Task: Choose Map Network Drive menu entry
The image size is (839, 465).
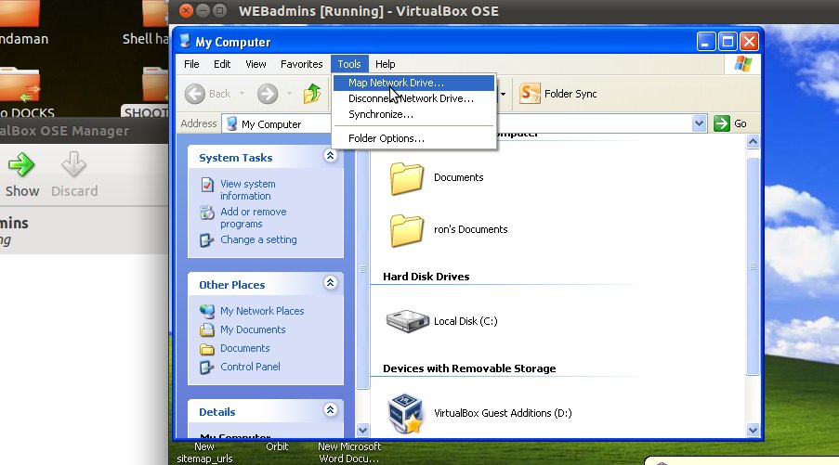Action: tap(413, 83)
